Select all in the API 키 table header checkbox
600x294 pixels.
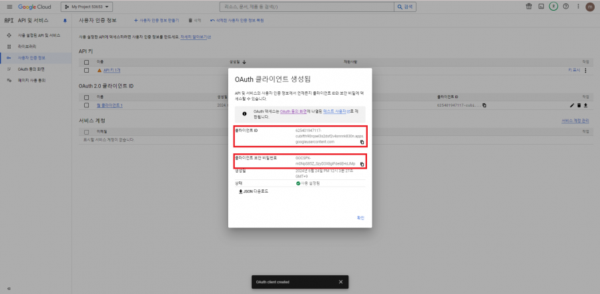(x=87, y=62)
